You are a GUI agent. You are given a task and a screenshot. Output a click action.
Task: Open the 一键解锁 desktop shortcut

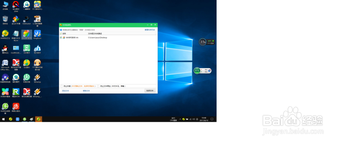click(x=27, y=5)
